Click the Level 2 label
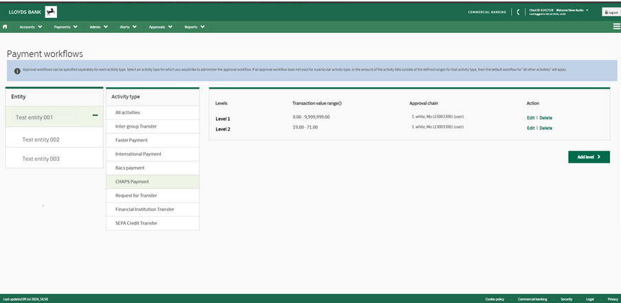 pyautogui.click(x=223, y=129)
